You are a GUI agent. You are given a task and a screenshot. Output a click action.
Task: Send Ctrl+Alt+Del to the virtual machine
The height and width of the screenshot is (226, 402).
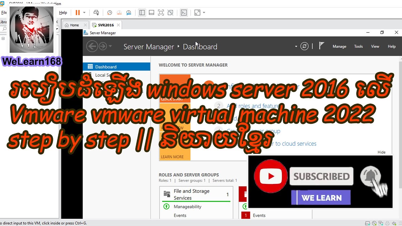click(96, 13)
